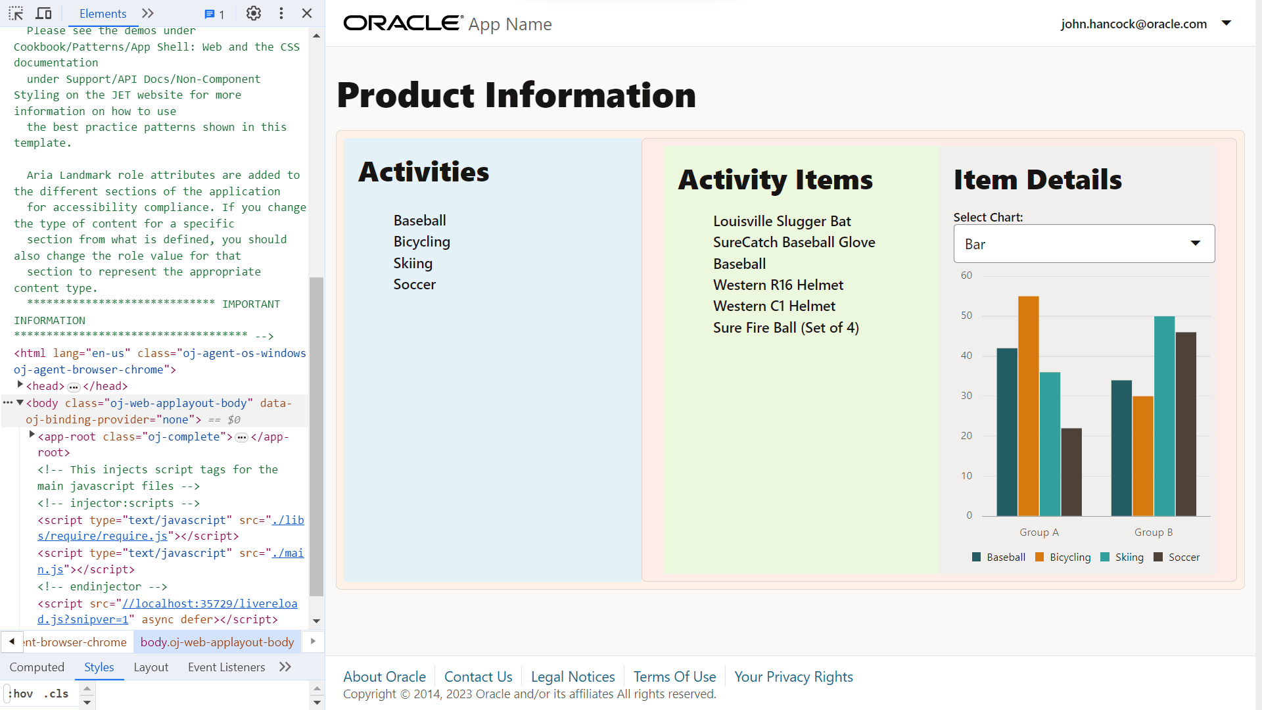Toggle the :hov element state button
1262x710 pixels.
tap(21, 694)
